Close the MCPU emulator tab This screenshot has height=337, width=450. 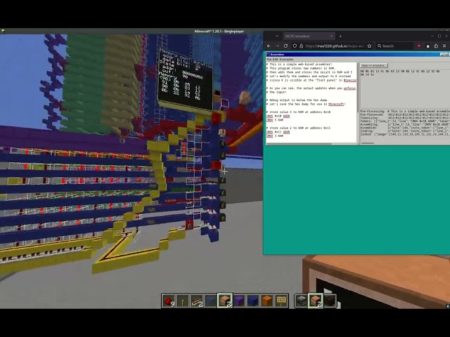[331, 36]
